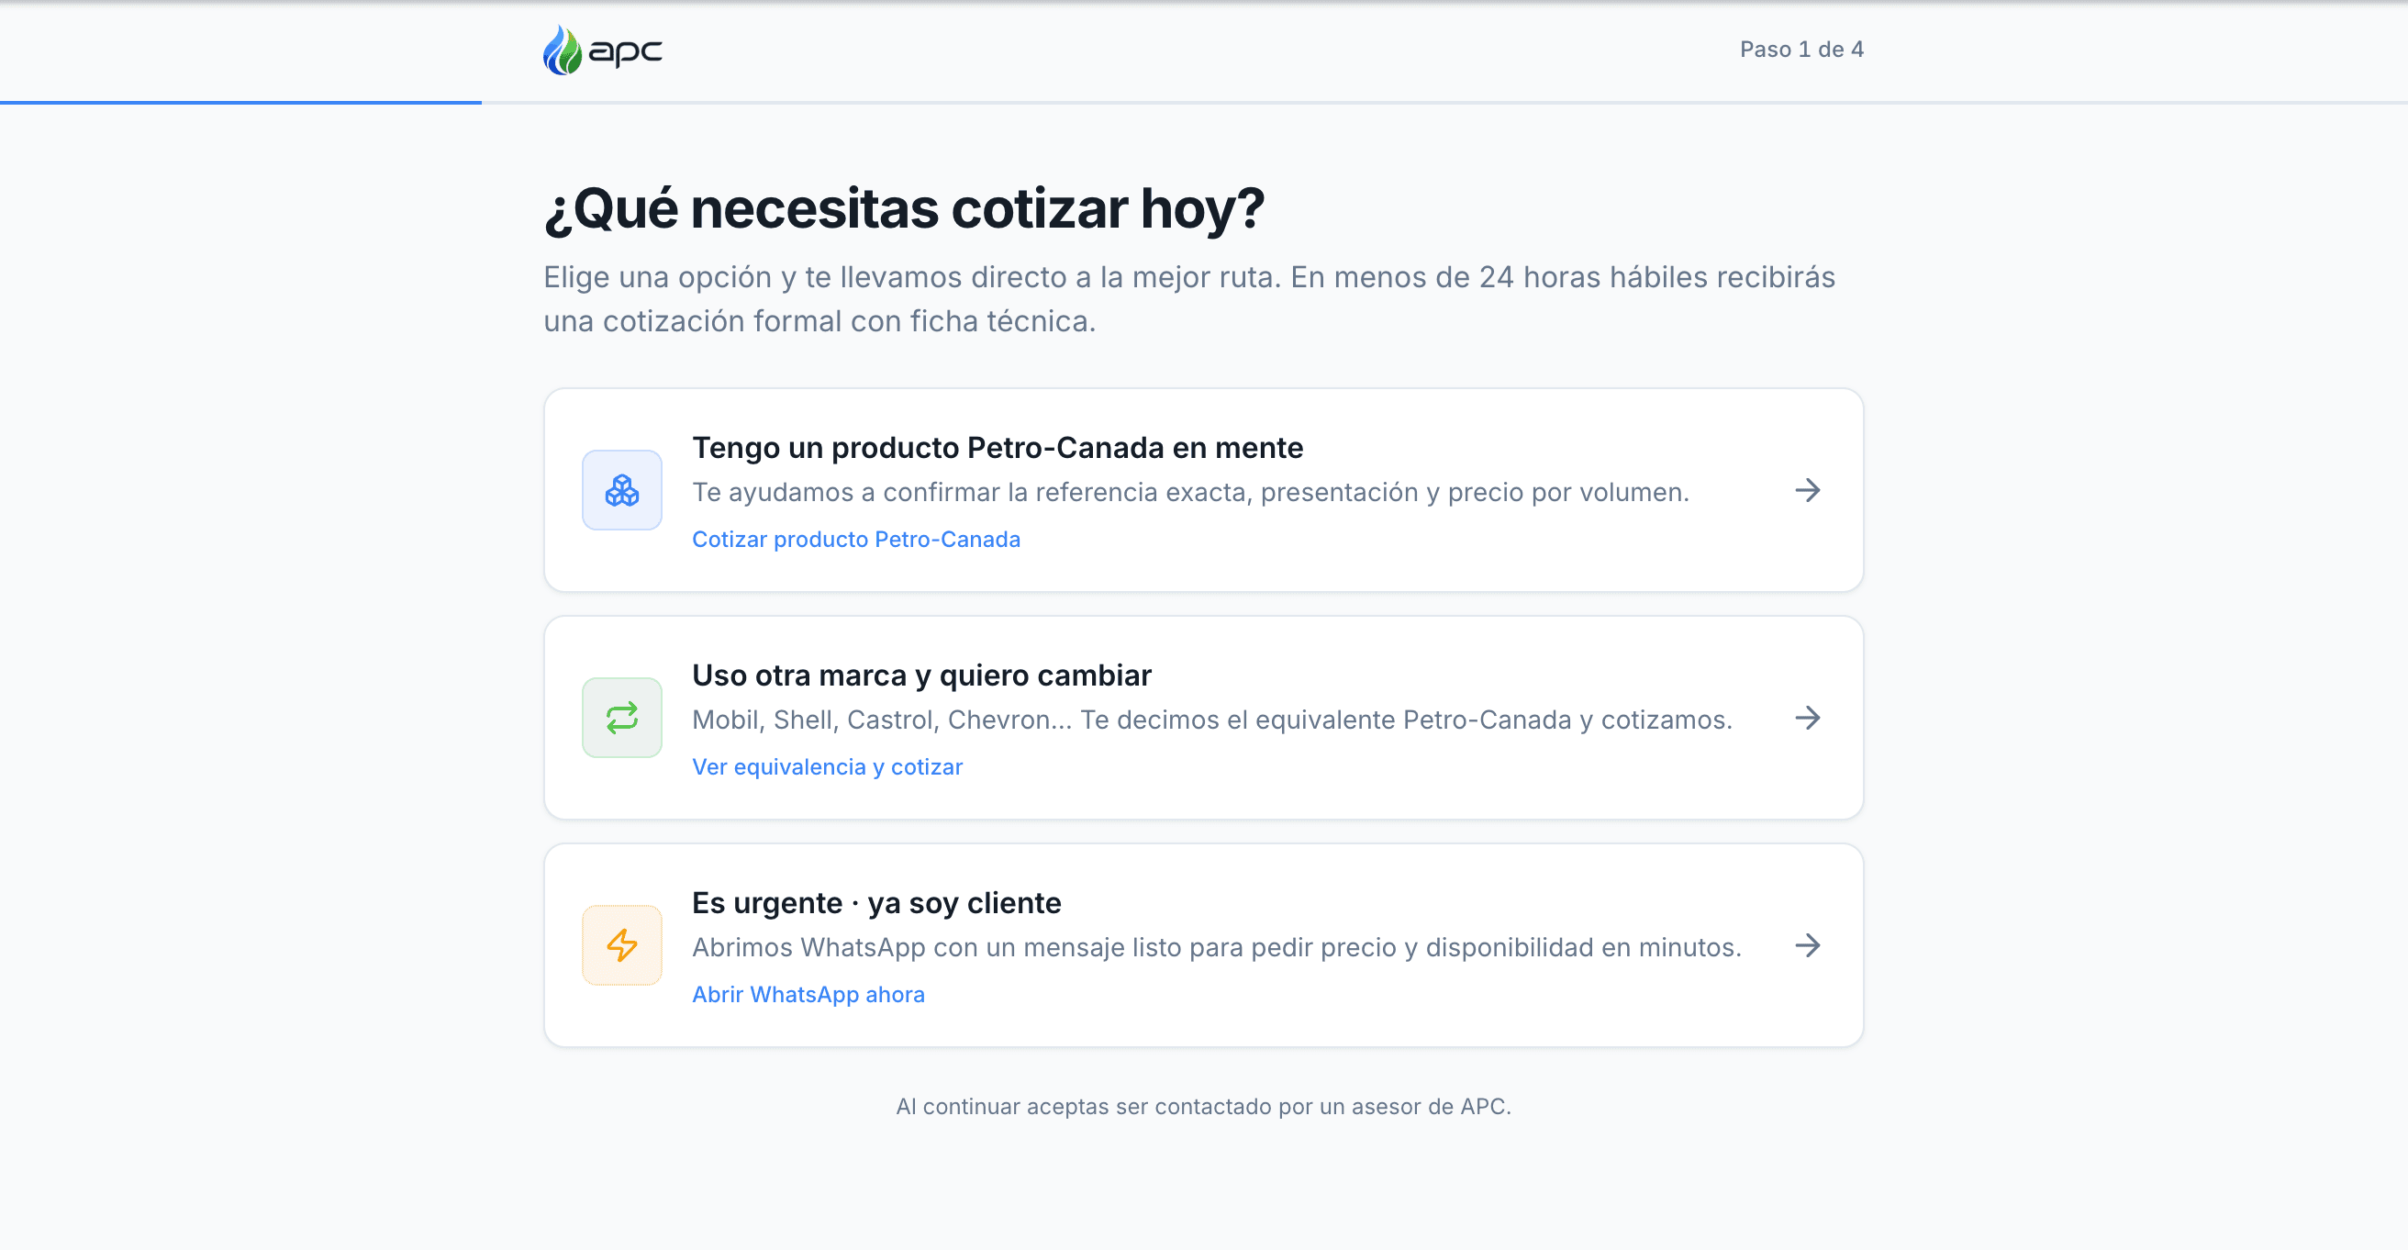Click arrow on 'Uso otra marca' card
The image size is (2408, 1250).
pyautogui.click(x=1808, y=717)
